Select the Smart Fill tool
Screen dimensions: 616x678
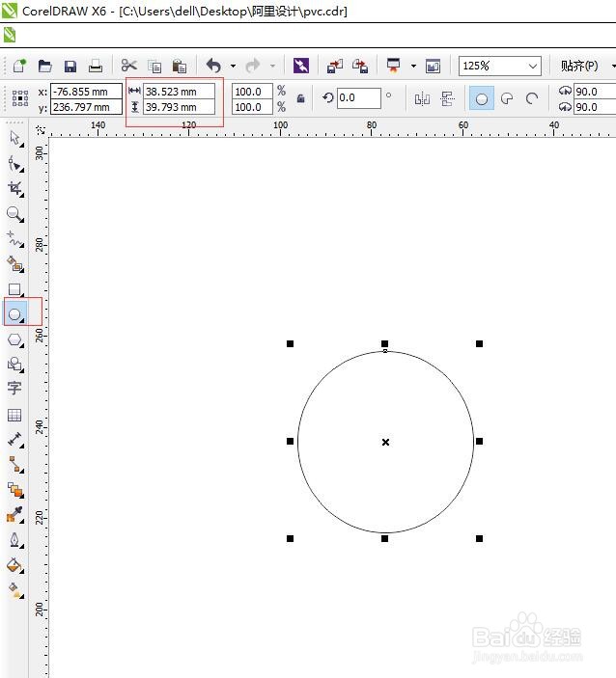pyautogui.click(x=15, y=263)
